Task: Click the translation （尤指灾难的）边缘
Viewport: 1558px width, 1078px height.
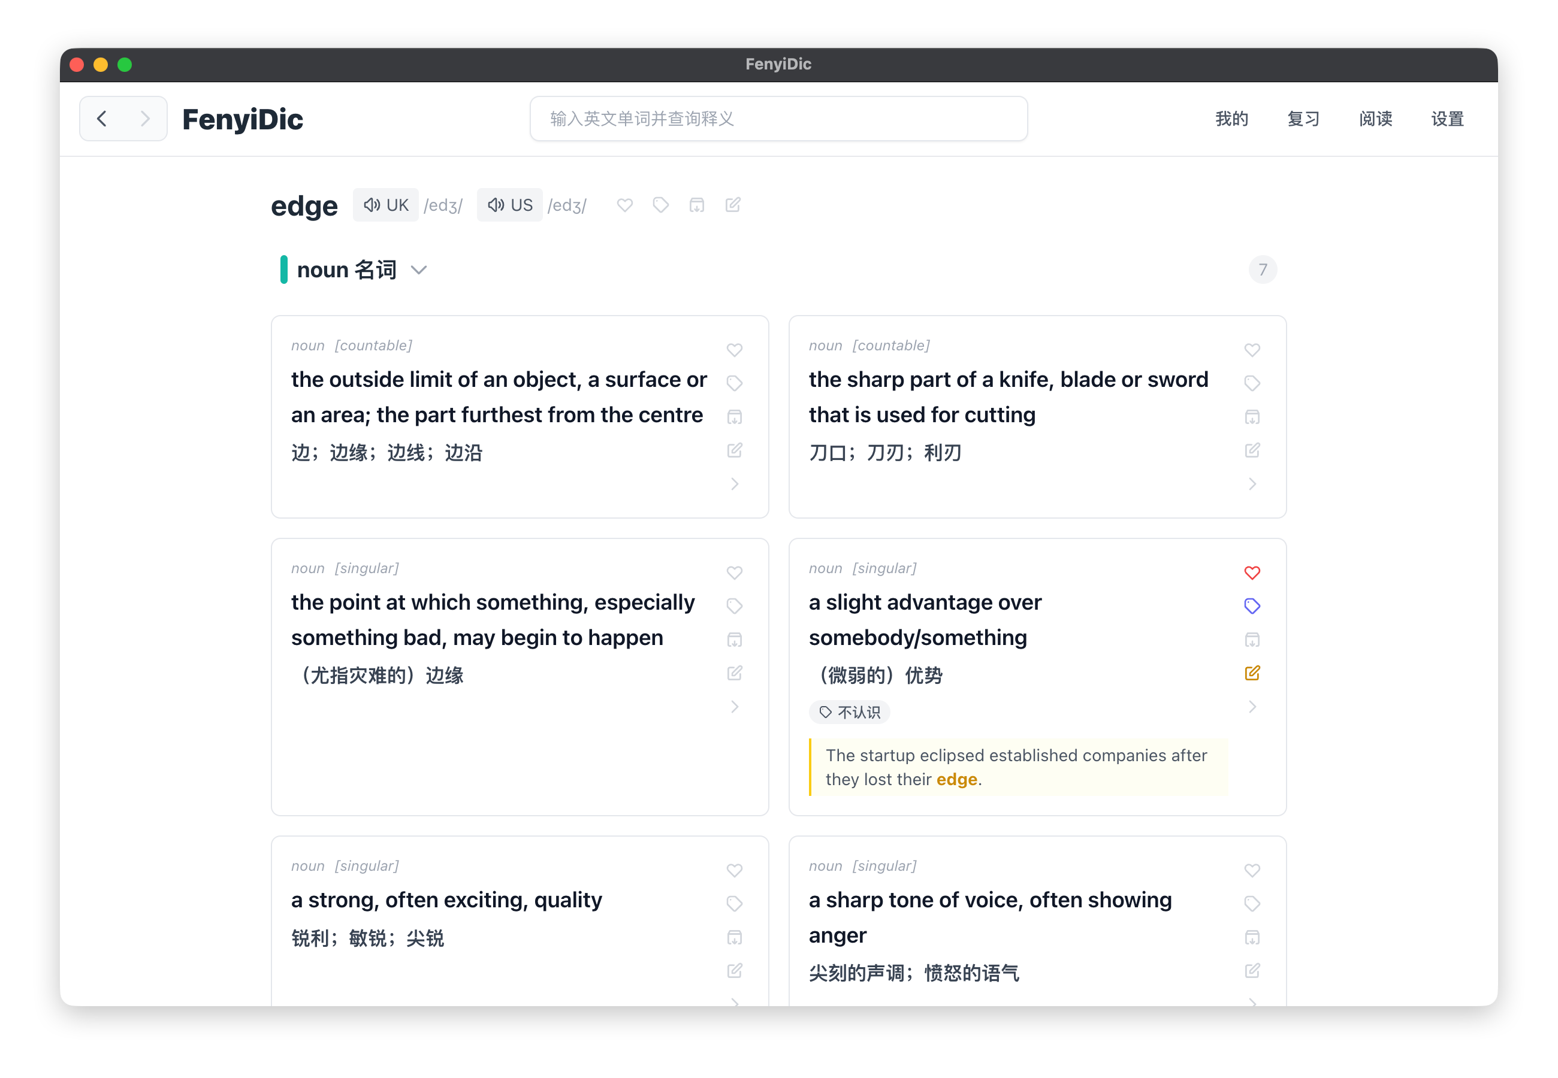Action: coord(378,676)
